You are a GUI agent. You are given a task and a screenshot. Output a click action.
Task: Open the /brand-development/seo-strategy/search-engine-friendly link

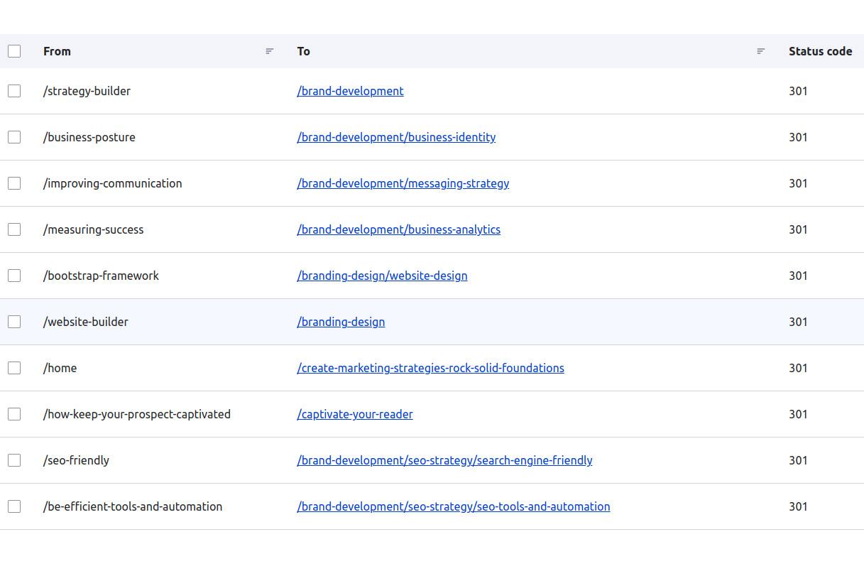[x=444, y=460]
